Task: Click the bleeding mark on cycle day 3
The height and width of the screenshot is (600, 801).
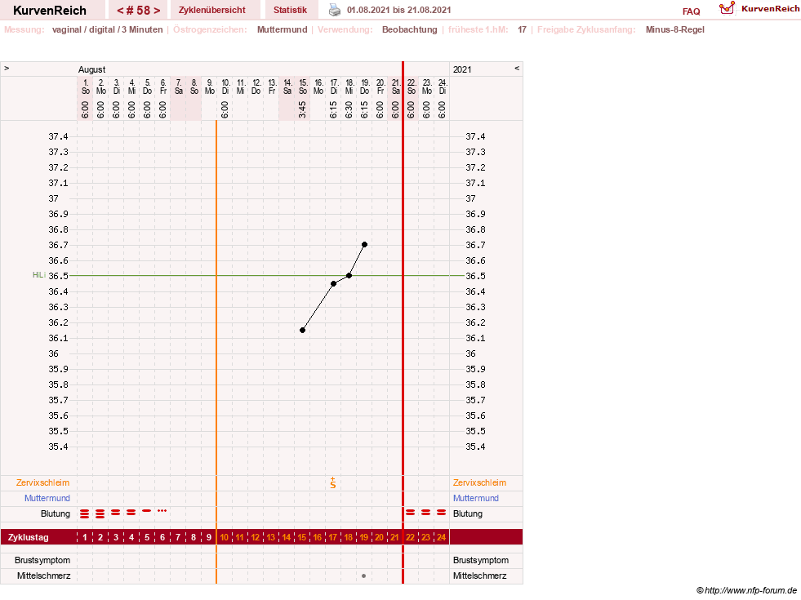Action: 116,512
